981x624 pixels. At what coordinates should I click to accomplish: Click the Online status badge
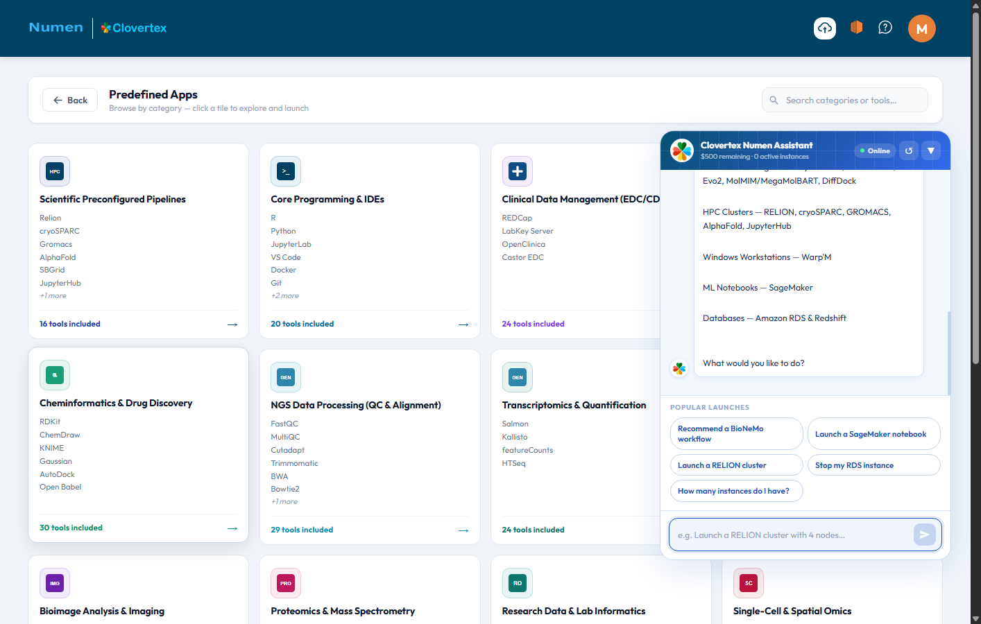876,150
